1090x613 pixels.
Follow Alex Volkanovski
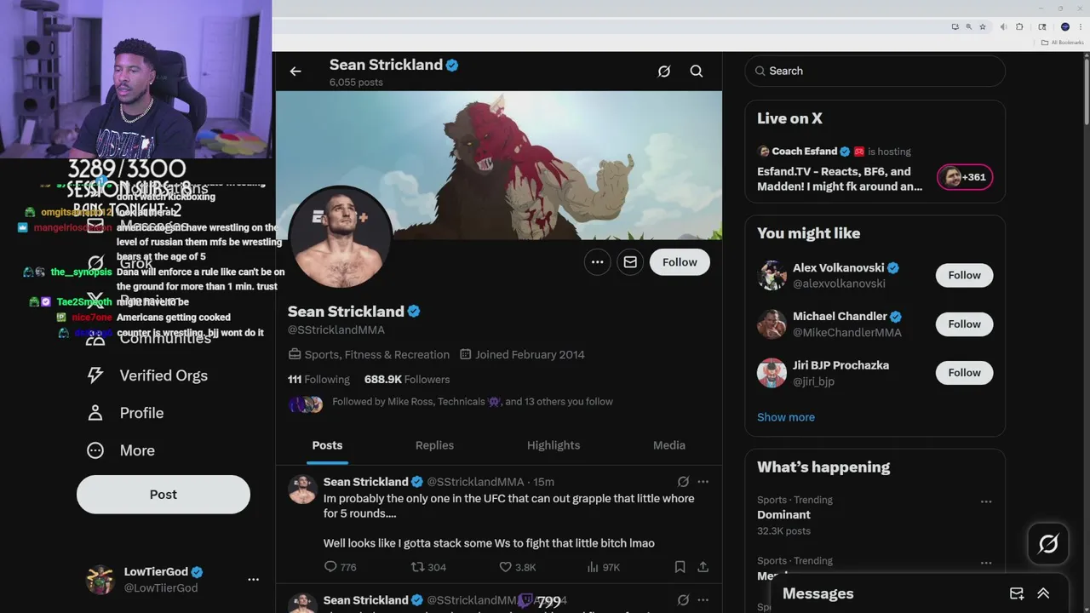pos(964,275)
